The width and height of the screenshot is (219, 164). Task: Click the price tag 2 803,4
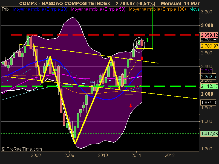pos(208,39)
